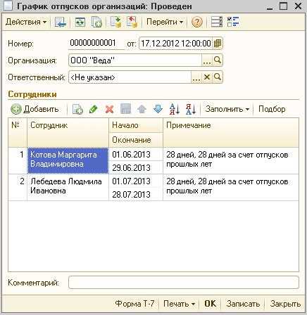Click the checklist settings icon in the top toolbar
307x315 pixels.
click(x=233, y=22)
